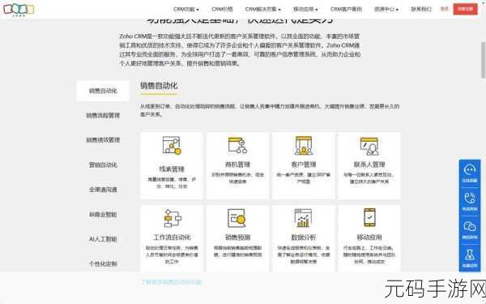The image size is (486, 304).
Task: Select the 个性化定制 side tab
Action: [x=103, y=263]
